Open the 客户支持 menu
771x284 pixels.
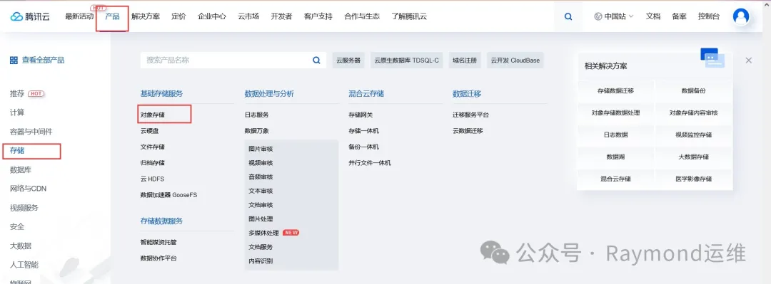coord(318,16)
